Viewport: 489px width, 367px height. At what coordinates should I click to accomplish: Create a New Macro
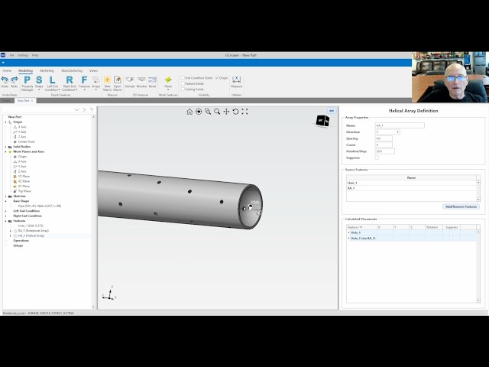(107, 83)
